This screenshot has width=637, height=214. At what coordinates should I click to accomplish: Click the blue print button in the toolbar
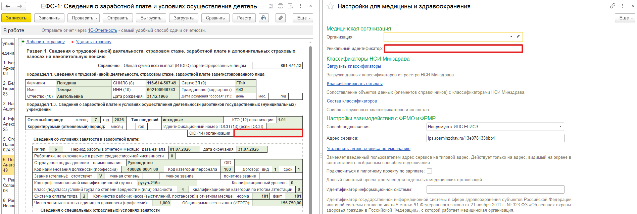click(x=264, y=18)
